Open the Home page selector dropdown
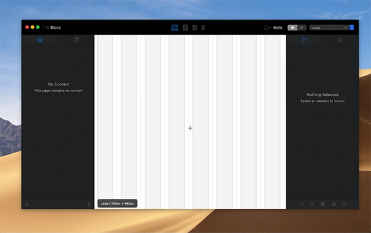The width and height of the screenshot is (371, 233). [x=331, y=28]
